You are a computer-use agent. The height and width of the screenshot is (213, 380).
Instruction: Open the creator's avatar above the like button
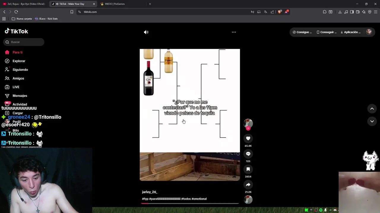coord(248,123)
